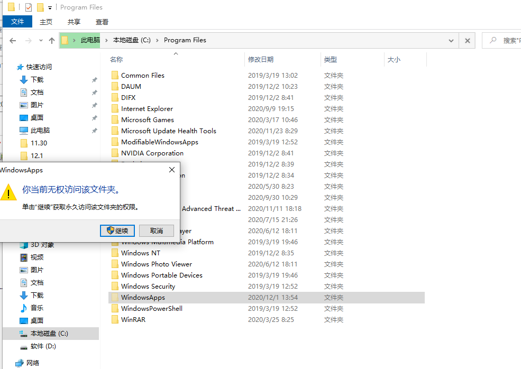This screenshot has width=521, height=369.
Task: Click the back navigation arrow
Action: pos(13,40)
